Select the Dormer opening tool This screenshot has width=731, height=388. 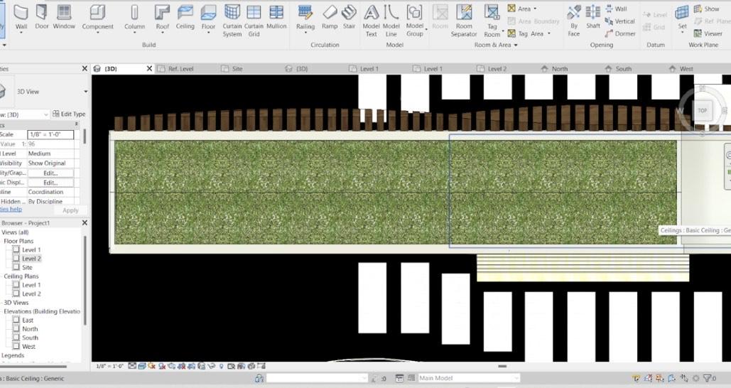click(x=620, y=33)
